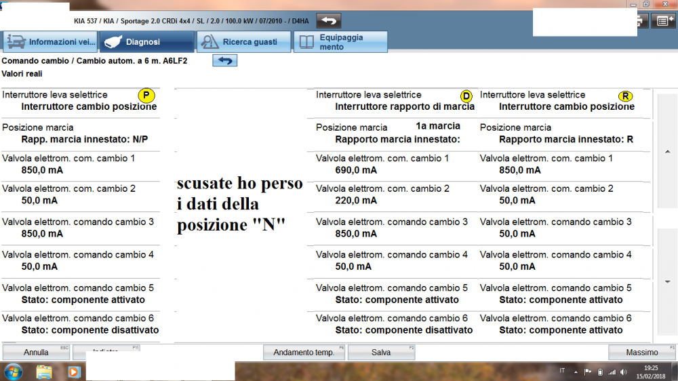Open File Explorer from the taskbar

[x=44, y=372]
